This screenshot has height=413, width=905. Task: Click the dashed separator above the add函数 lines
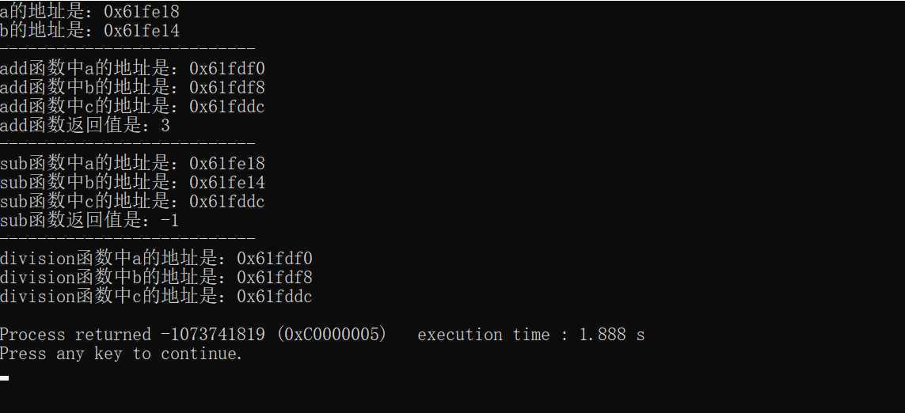pos(127,49)
